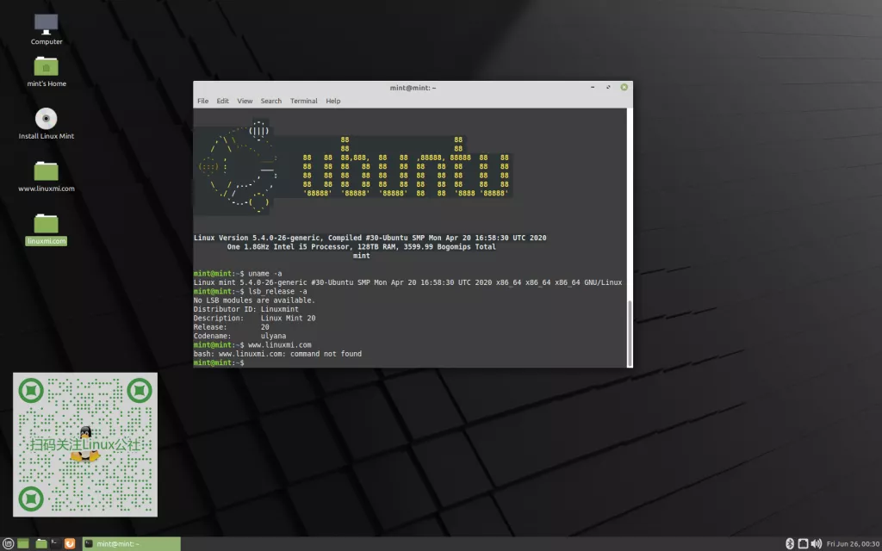
Task: Open the wired network tray icon
Action: (x=804, y=544)
